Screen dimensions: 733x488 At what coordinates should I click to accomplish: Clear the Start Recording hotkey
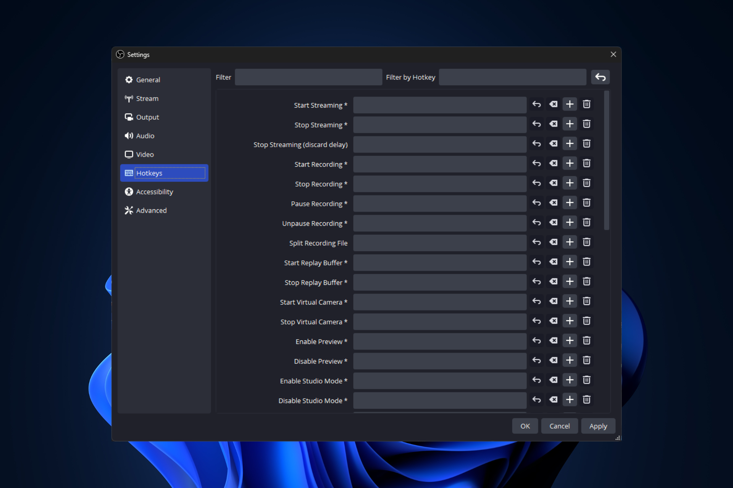[553, 163]
